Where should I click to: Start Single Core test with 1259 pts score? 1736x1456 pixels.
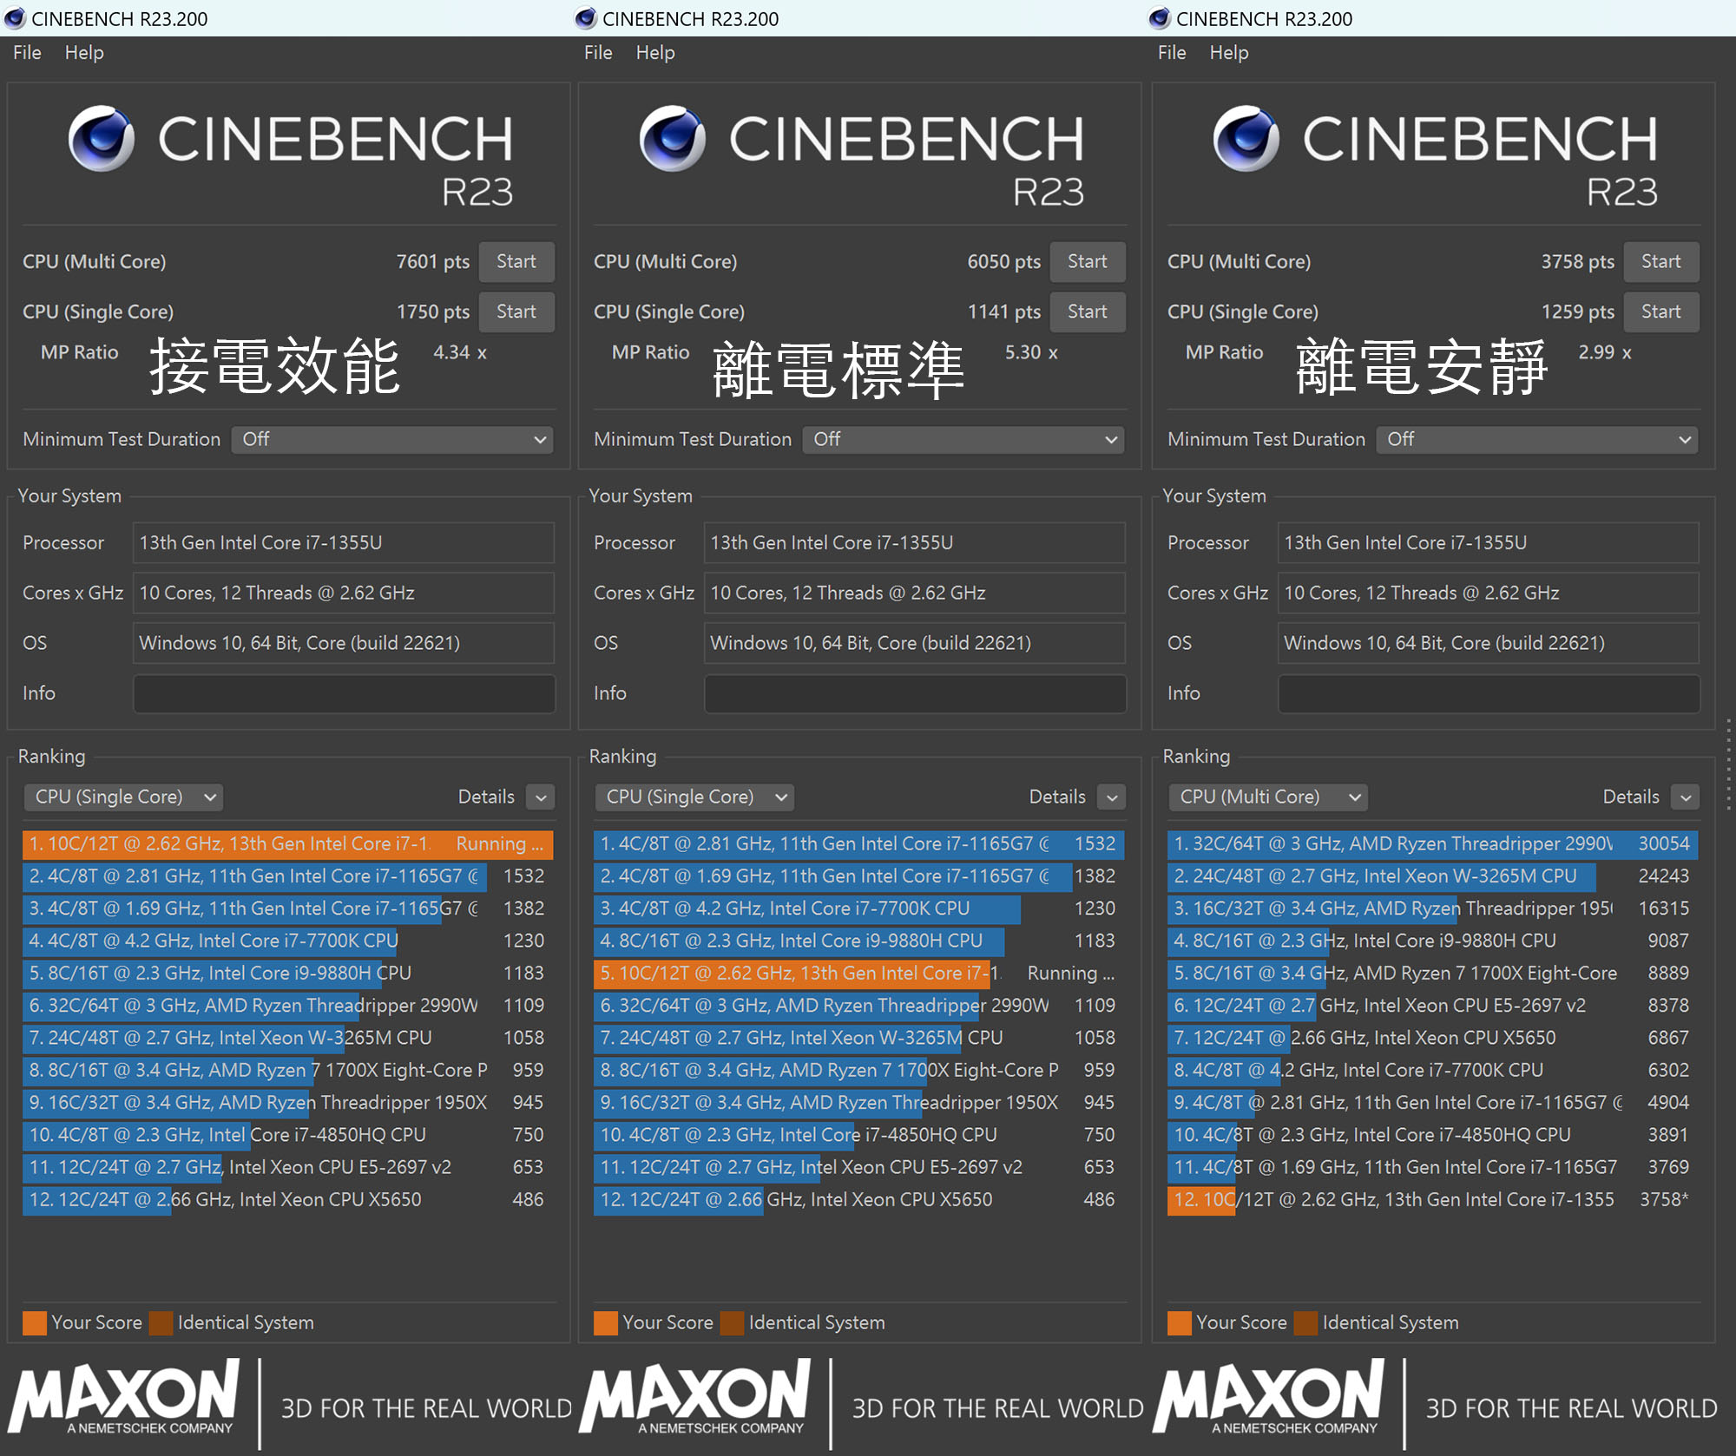[1661, 312]
